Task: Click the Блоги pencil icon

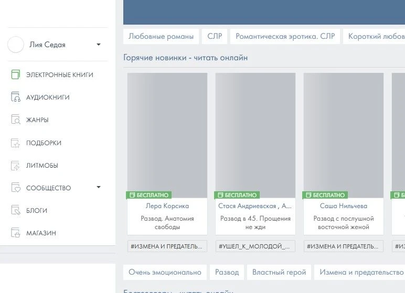Action: [x=16, y=210]
